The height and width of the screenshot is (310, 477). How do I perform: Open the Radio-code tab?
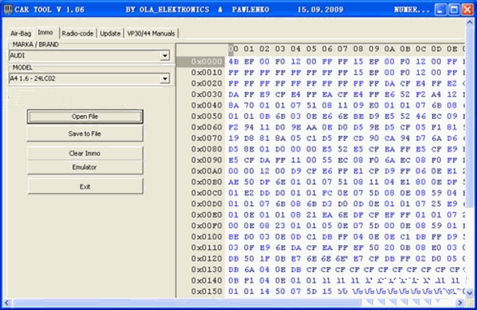78,33
